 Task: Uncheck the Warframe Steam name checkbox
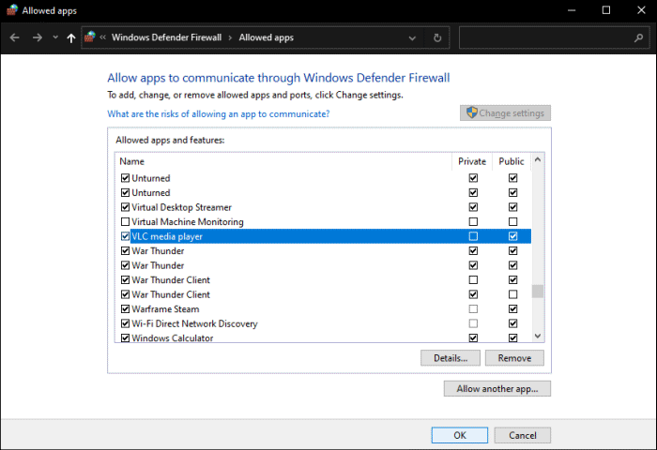pyautogui.click(x=125, y=309)
